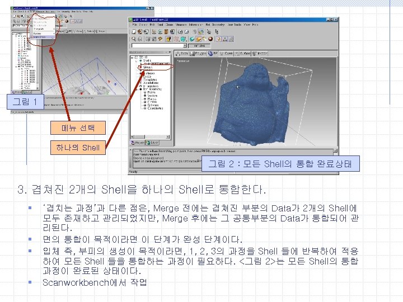The image size is (403, 302).
Task: Switch to the Curve workbench tab in the right window
Action: (x=226, y=54)
